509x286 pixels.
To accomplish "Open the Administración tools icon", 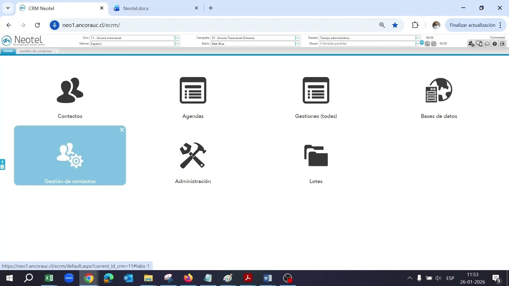I will pyautogui.click(x=193, y=155).
